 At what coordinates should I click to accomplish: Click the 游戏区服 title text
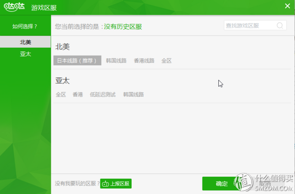[44, 8]
